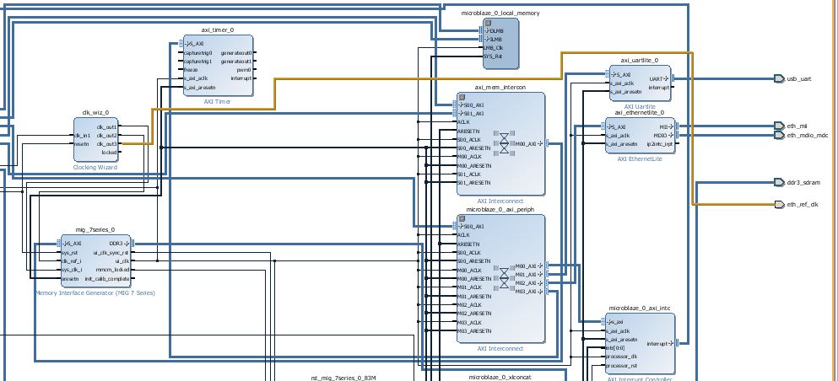This screenshot has height=381, width=838.
Task: Select the clk_out3 pin on clk_wiz_0
Action: pos(107,144)
